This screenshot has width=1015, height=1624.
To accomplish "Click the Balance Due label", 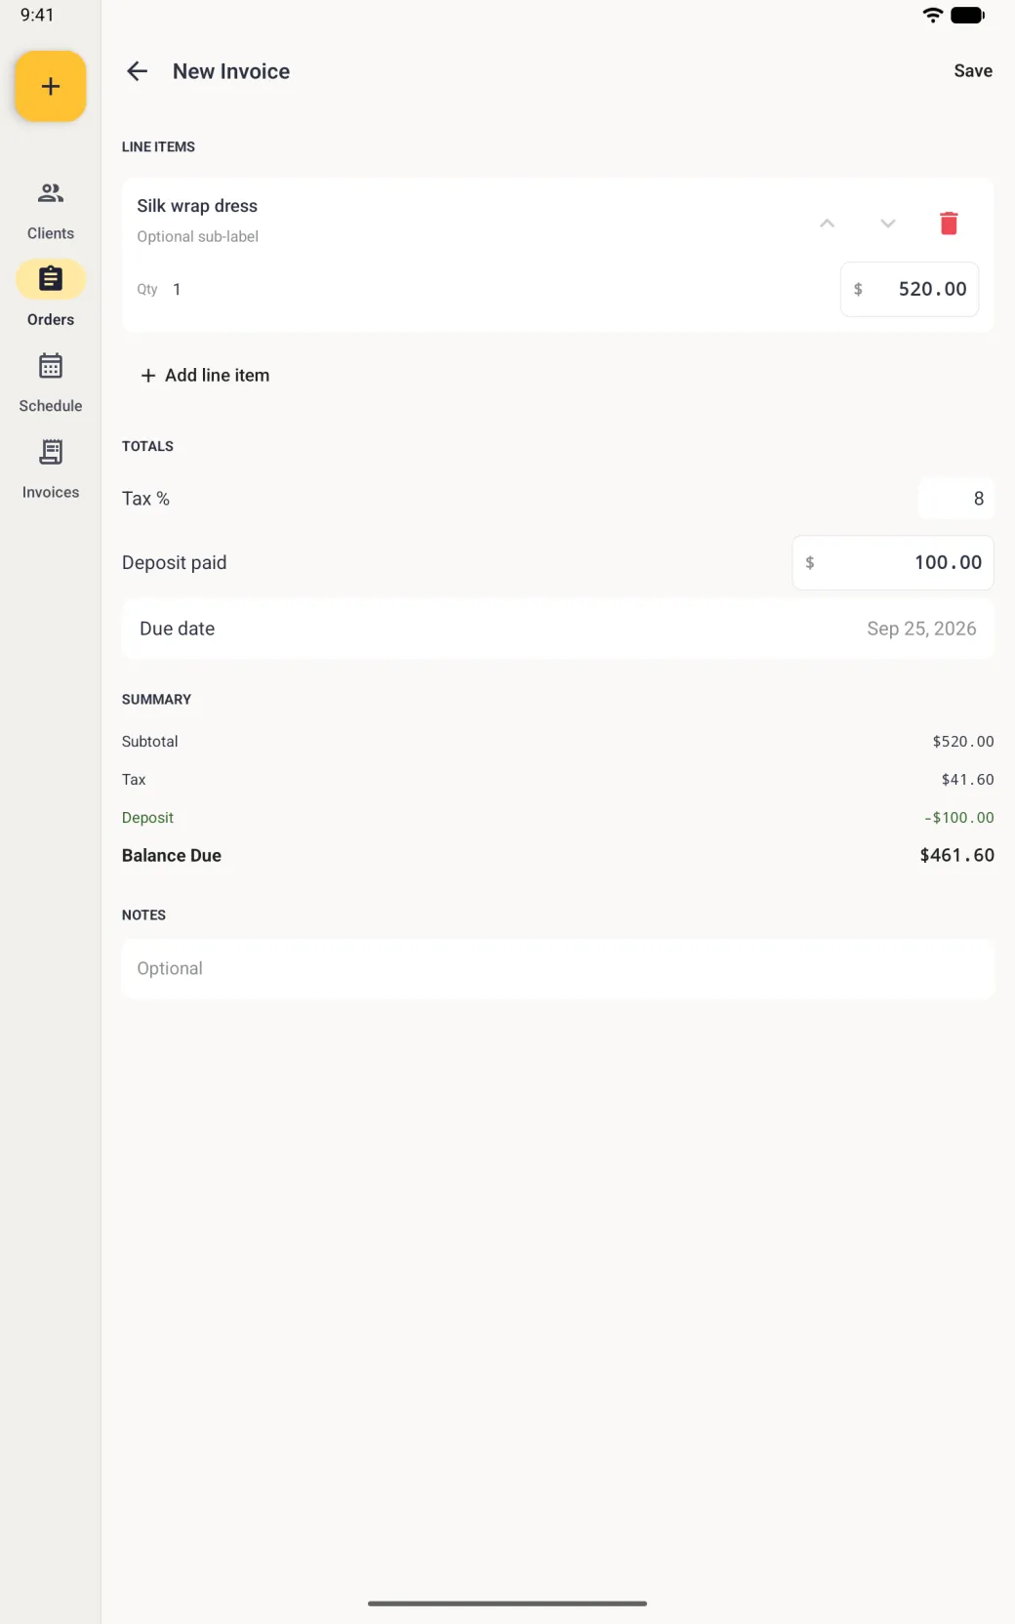I will [172, 855].
